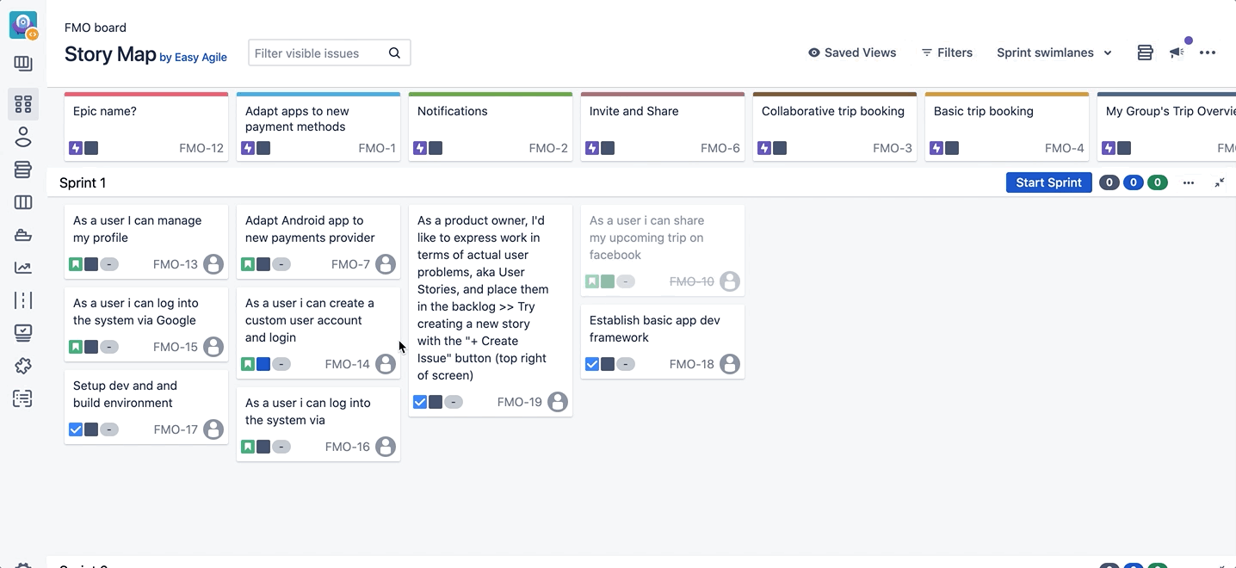
Task: Select the Collaborative trip booking epic
Action: [x=835, y=127]
